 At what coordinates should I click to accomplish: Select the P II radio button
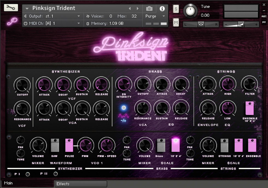click(x=56, y=174)
